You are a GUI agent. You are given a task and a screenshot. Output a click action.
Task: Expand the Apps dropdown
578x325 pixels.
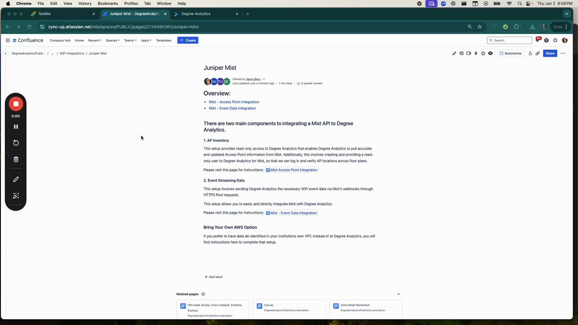(146, 40)
